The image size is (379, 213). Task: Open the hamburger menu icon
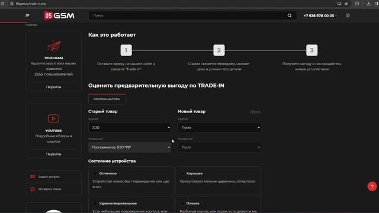(x=28, y=16)
